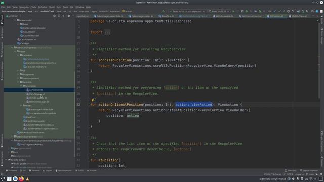Click the volume icon in system tray
324x182 pixels.
(x=293, y=179)
